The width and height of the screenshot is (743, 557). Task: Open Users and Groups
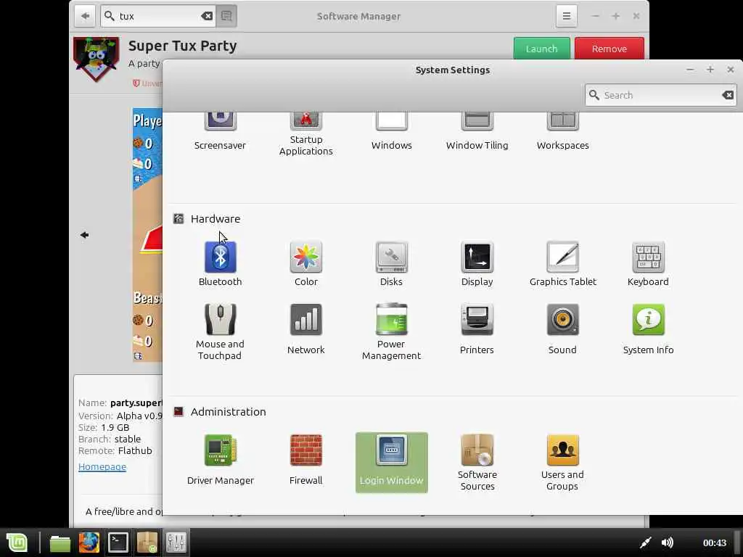pyautogui.click(x=562, y=463)
